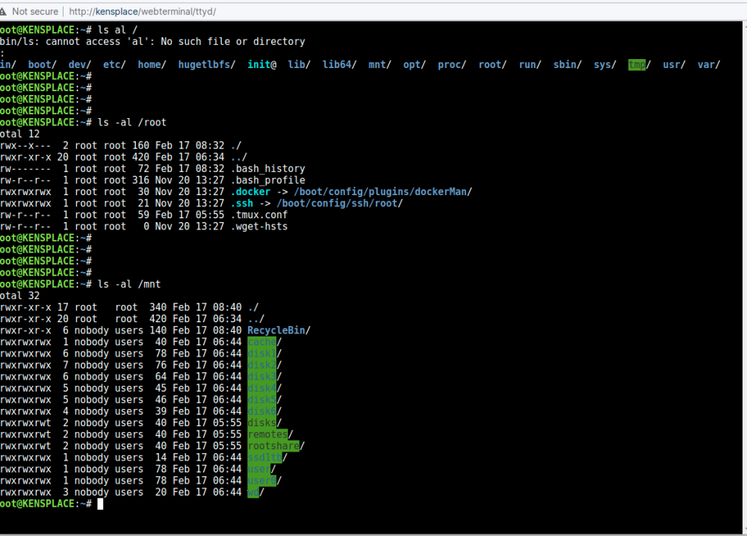Click the .tmux.conf file name
The width and height of the screenshot is (747, 536).
coord(259,215)
